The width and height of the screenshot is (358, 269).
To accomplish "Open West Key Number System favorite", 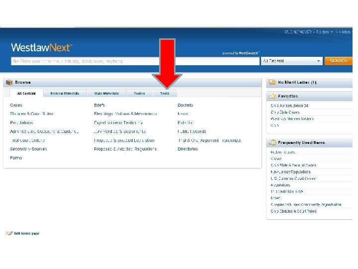I will coord(292,119).
